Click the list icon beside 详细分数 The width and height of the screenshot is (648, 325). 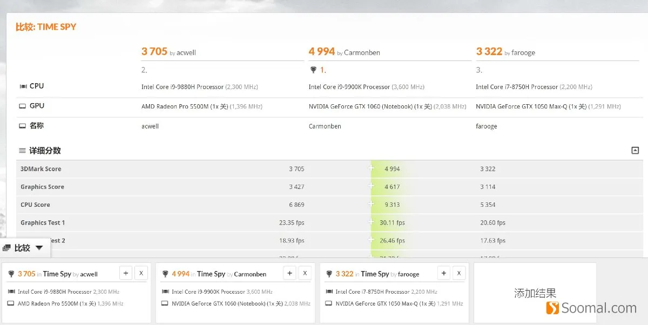point(22,151)
